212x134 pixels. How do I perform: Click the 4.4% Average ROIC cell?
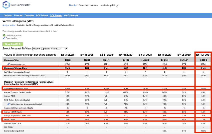[68, 96]
